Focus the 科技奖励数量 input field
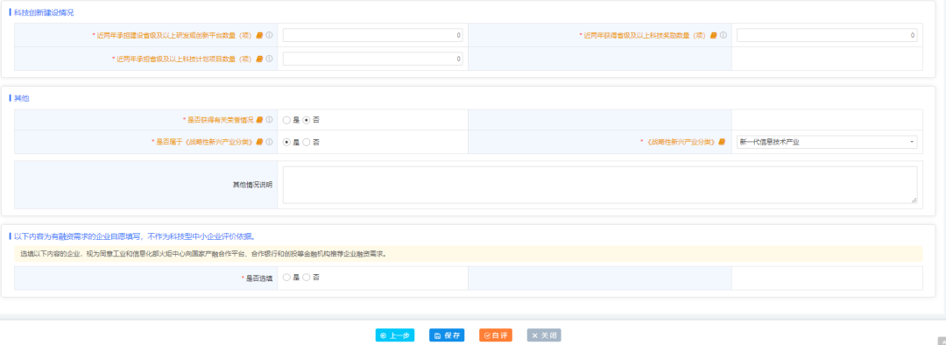Viewport: 946px width, 345px height. (x=827, y=35)
